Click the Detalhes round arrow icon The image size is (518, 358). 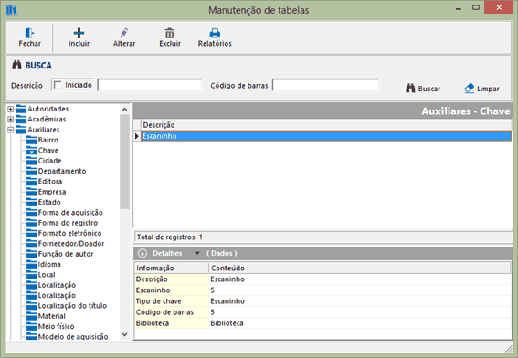pyautogui.click(x=142, y=253)
